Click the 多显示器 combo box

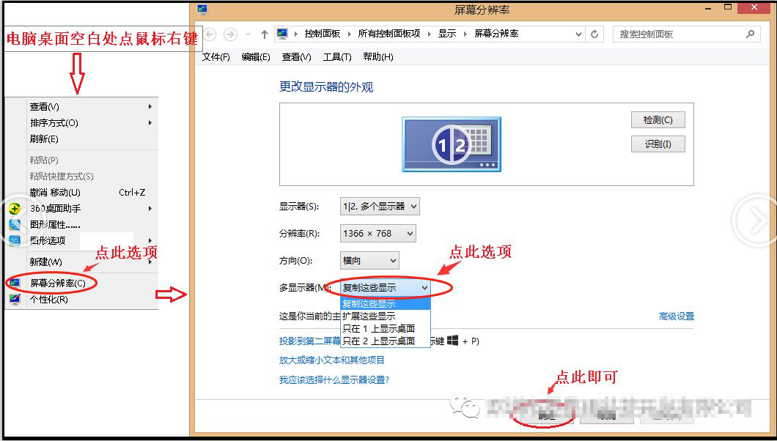coord(385,288)
